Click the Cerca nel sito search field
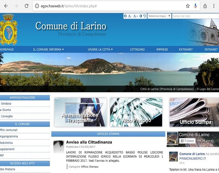Image resolution: width=219 pixels, height=173 pixels. pyautogui.click(x=195, y=16)
